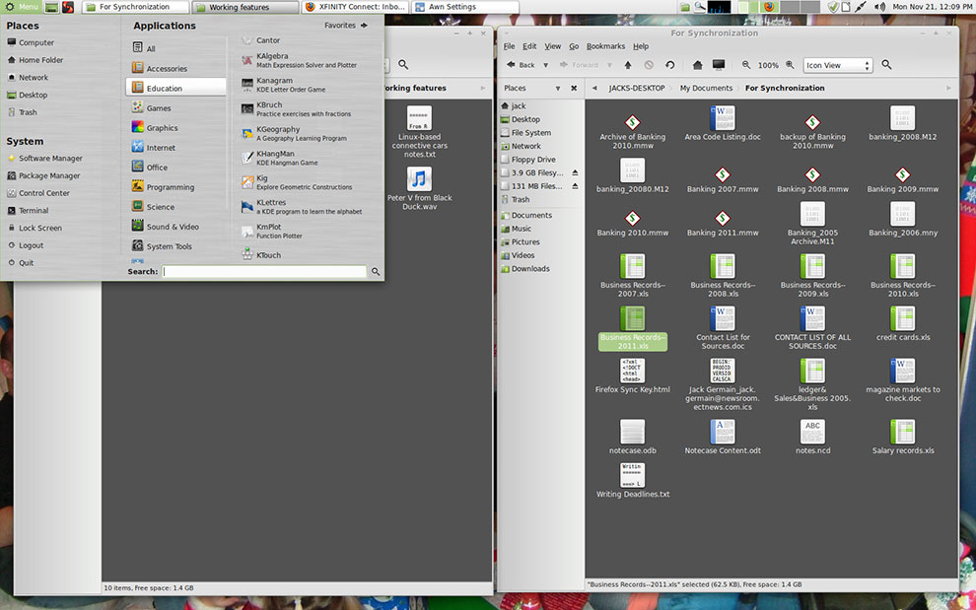The image size is (976, 610).
Task: Click search icon in For Synchronization toolbar
Action: point(887,65)
